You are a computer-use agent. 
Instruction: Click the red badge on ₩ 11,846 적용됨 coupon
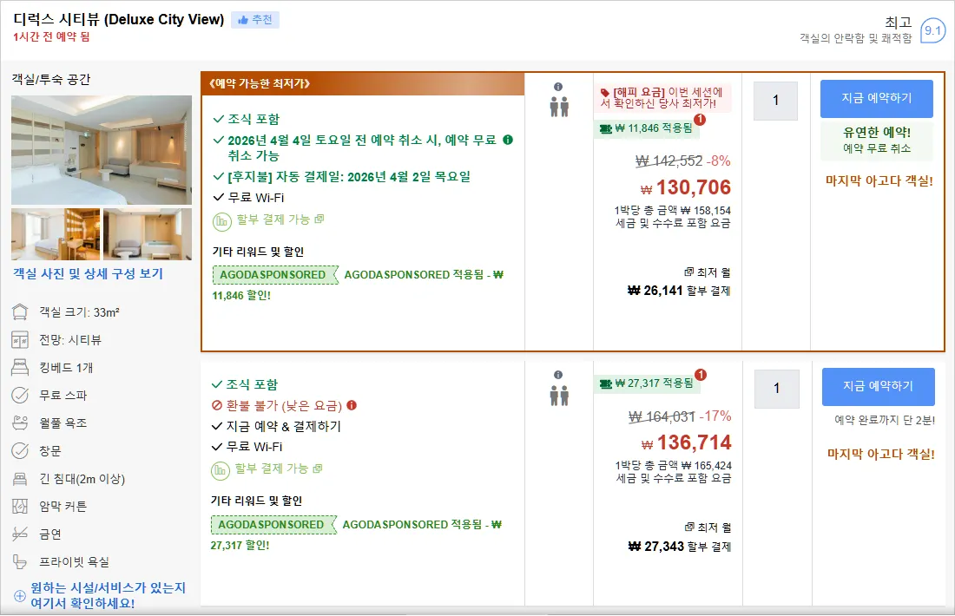[x=700, y=120]
